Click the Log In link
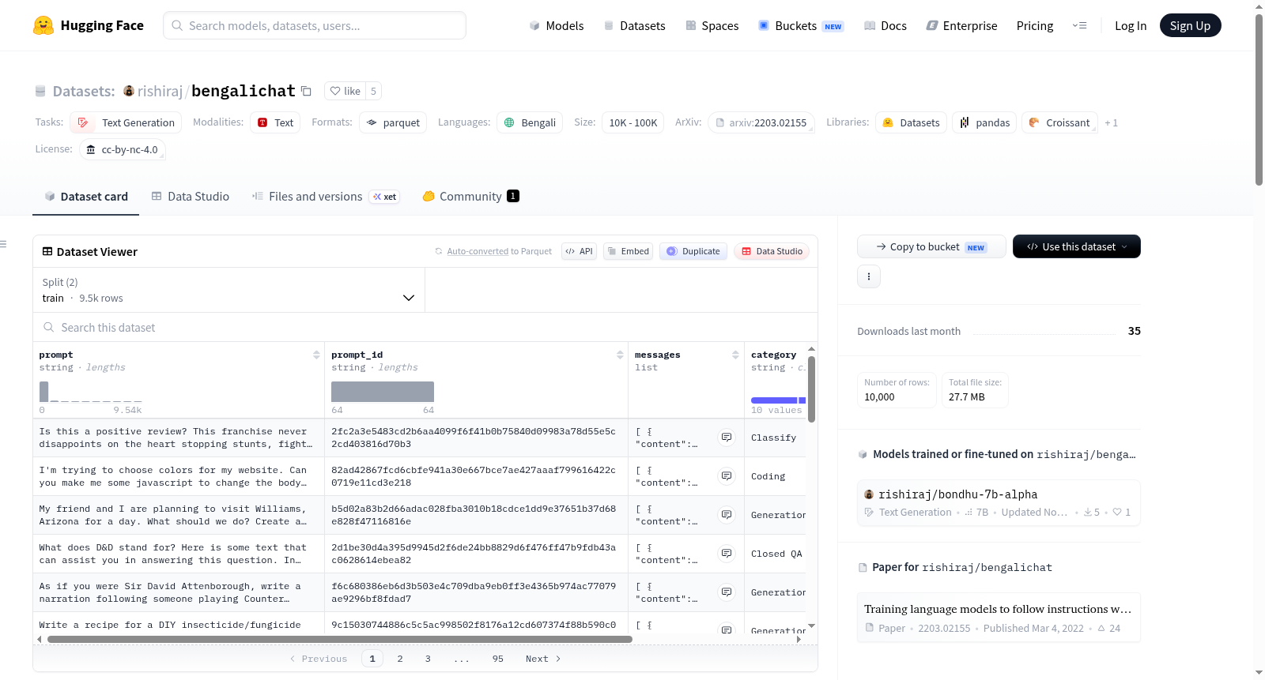 coord(1131,25)
